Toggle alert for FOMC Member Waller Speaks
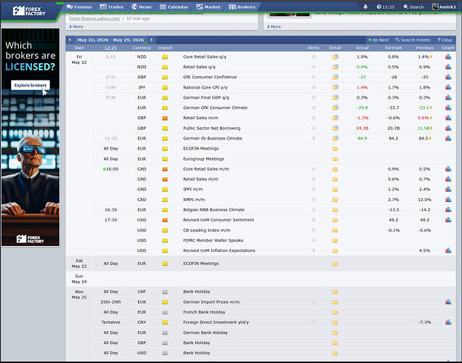Screen dimensions: 462x363 314,240
